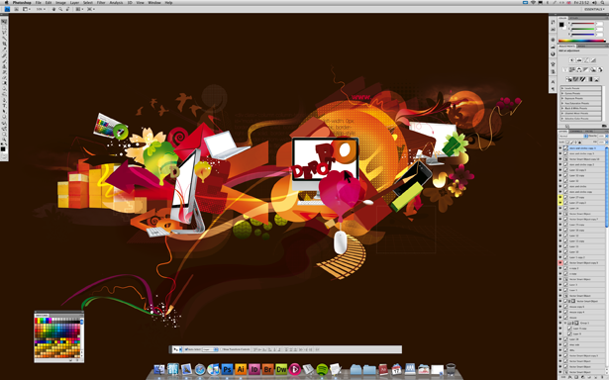This screenshot has height=380, width=609.
Task: Open the Essentials workspace switcher
Action: click(594, 9)
